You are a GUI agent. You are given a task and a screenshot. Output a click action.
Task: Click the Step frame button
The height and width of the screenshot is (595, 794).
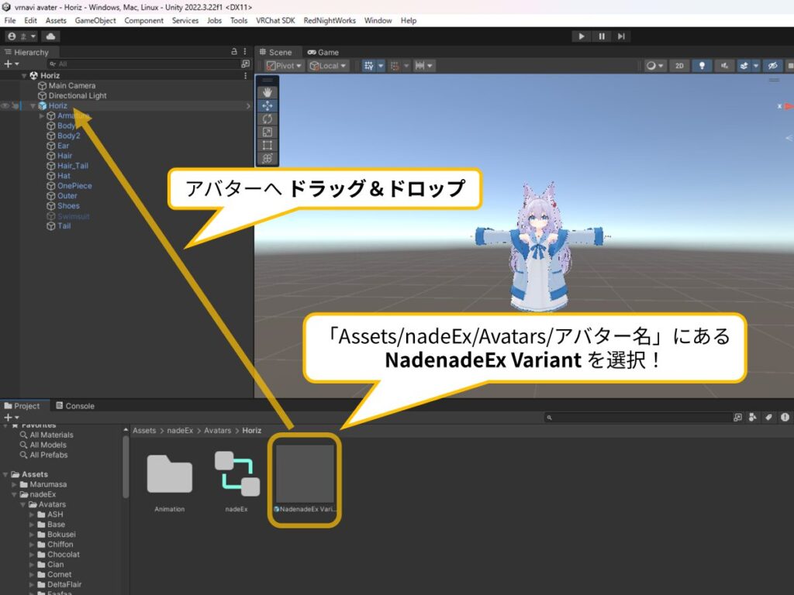pos(621,36)
